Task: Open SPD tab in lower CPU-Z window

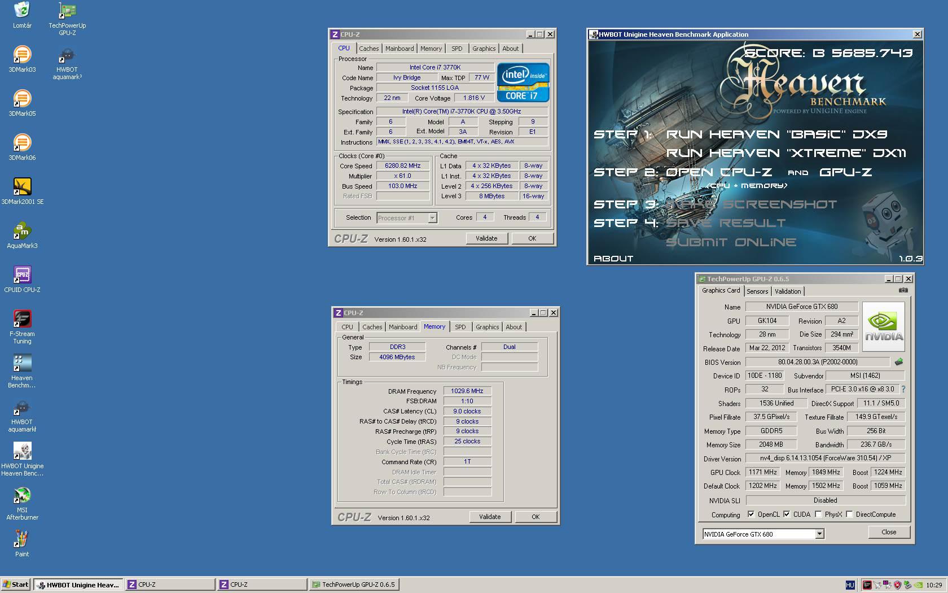Action: click(x=460, y=327)
